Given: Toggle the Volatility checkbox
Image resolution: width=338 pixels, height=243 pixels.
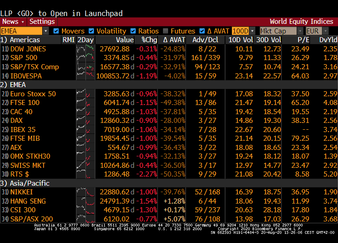Looking at the screenshot, I should (91, 31).
